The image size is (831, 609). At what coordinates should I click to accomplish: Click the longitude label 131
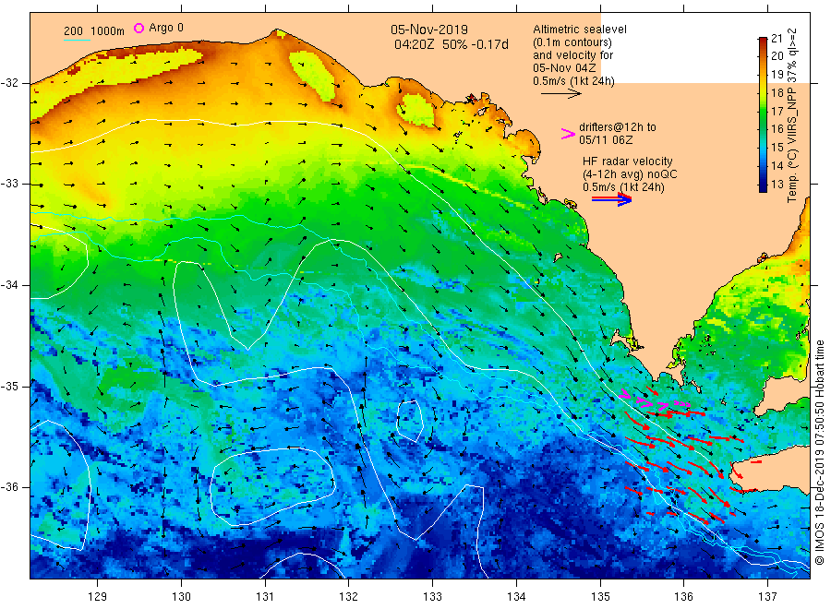tap(265, 597)
